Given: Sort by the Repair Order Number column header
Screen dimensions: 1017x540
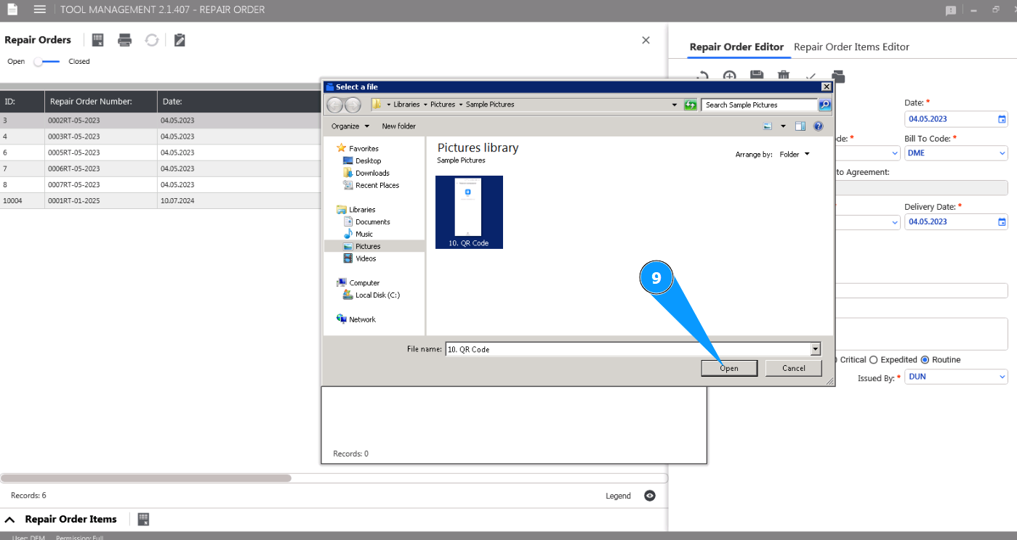Looking at the screenshot, I should point(101,102).
